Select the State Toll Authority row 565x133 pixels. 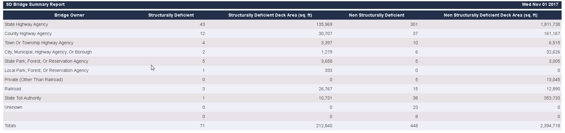point(23,98)
